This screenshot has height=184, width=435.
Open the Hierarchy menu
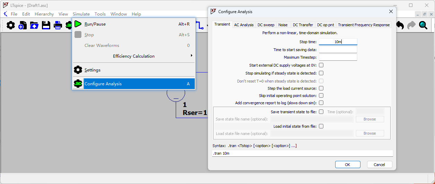(x=44, y=14)
